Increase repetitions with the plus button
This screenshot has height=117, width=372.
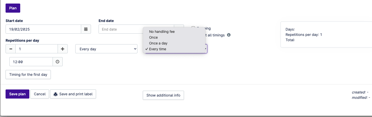pyautogui.click(x=63, y=49)
